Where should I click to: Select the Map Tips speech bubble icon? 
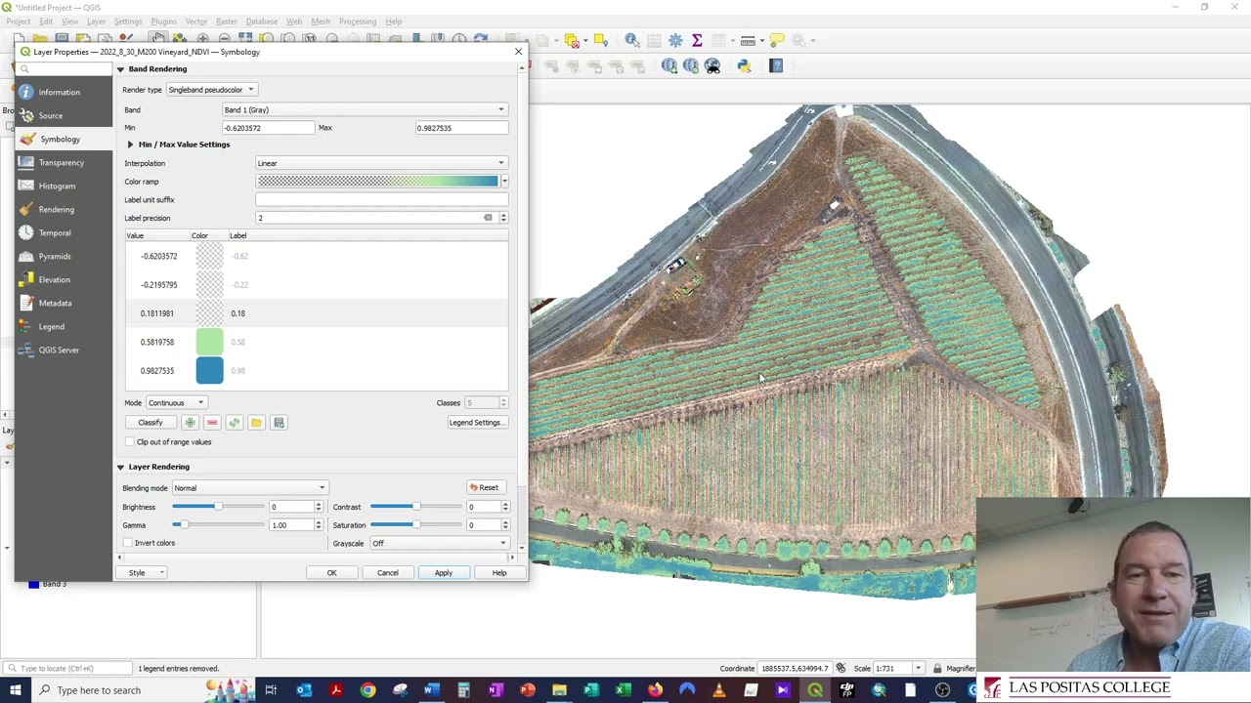tap(777, 40)
